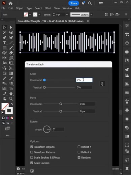Toggle the constrain proportions link icon

(x=102, y=84)
